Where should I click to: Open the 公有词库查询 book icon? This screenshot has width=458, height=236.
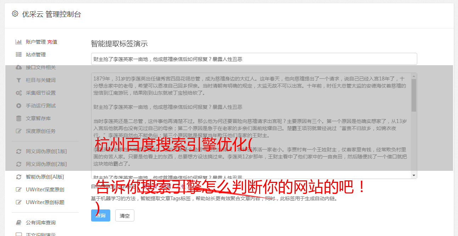(19, 223)
